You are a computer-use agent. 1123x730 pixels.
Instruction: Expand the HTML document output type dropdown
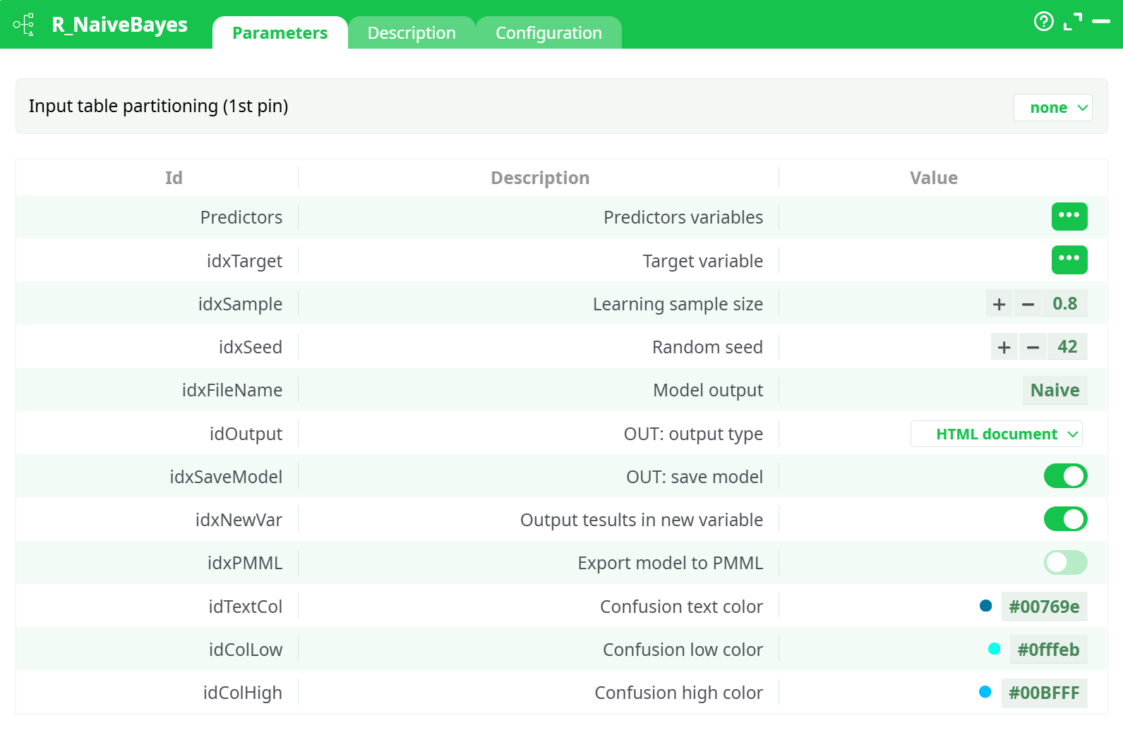(996, 434)
